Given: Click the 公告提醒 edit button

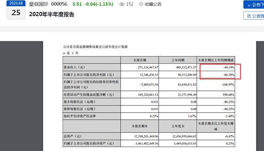Looking at the screenshot, I should click(x=254, y=16).
